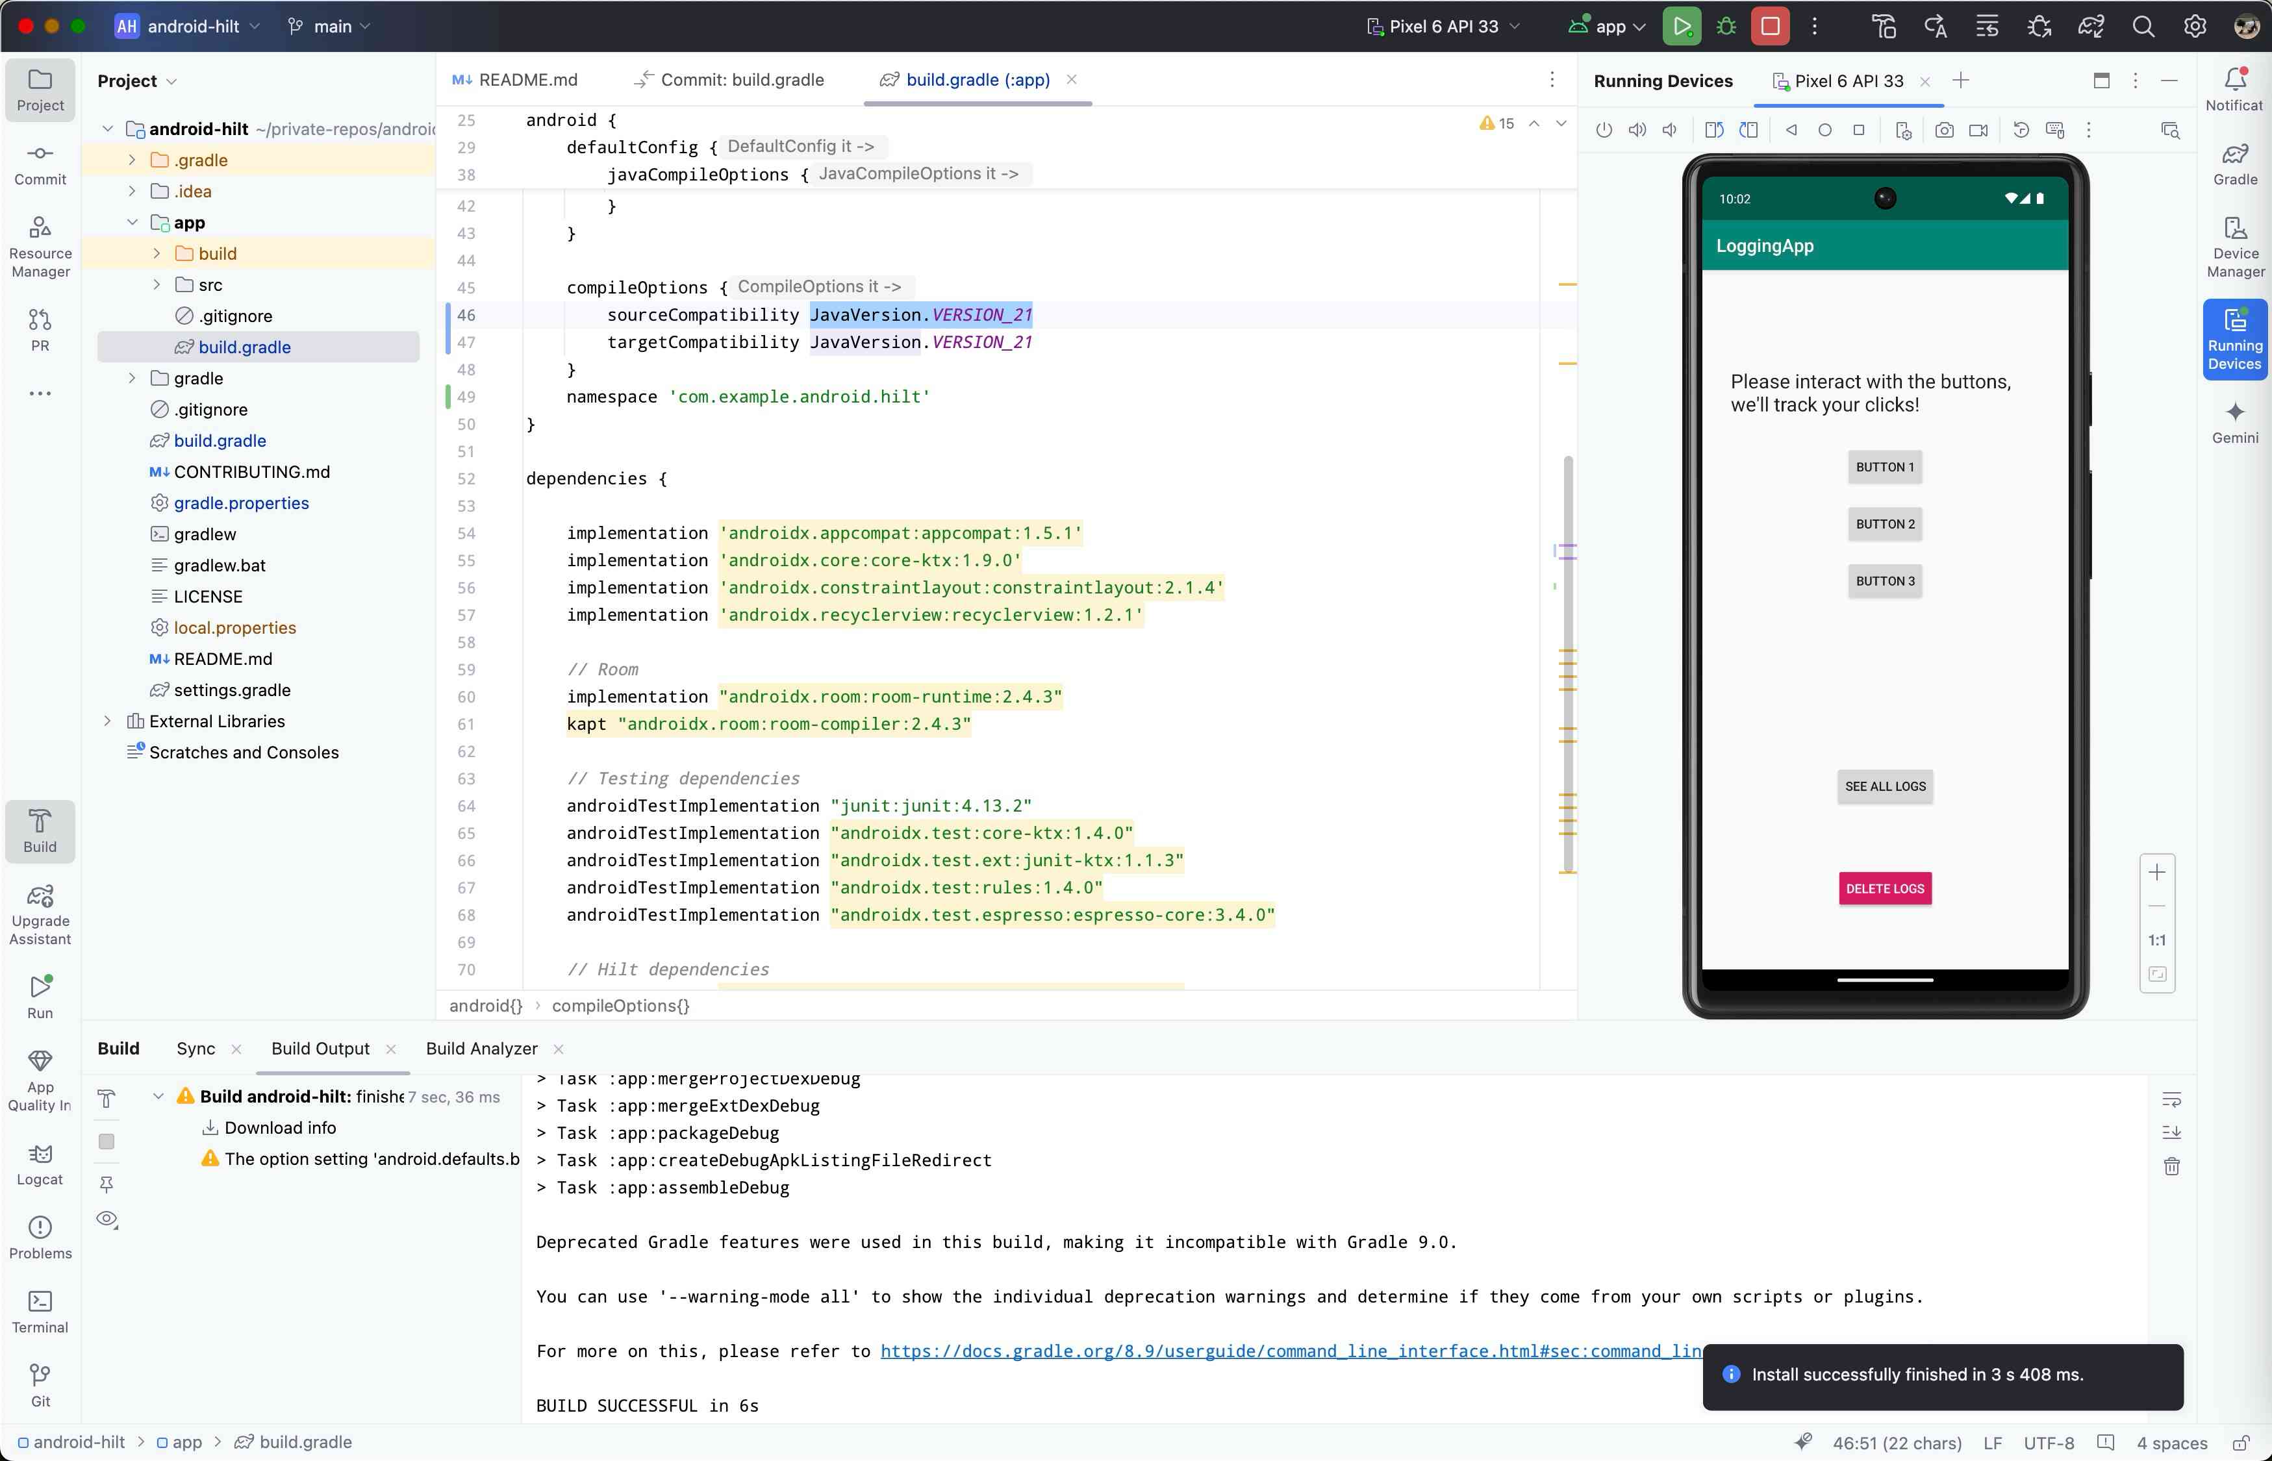This screenshot has width=2272, height=1461.
Task: Click the editor vertical scrollbar
Action: coord(1568,664)
